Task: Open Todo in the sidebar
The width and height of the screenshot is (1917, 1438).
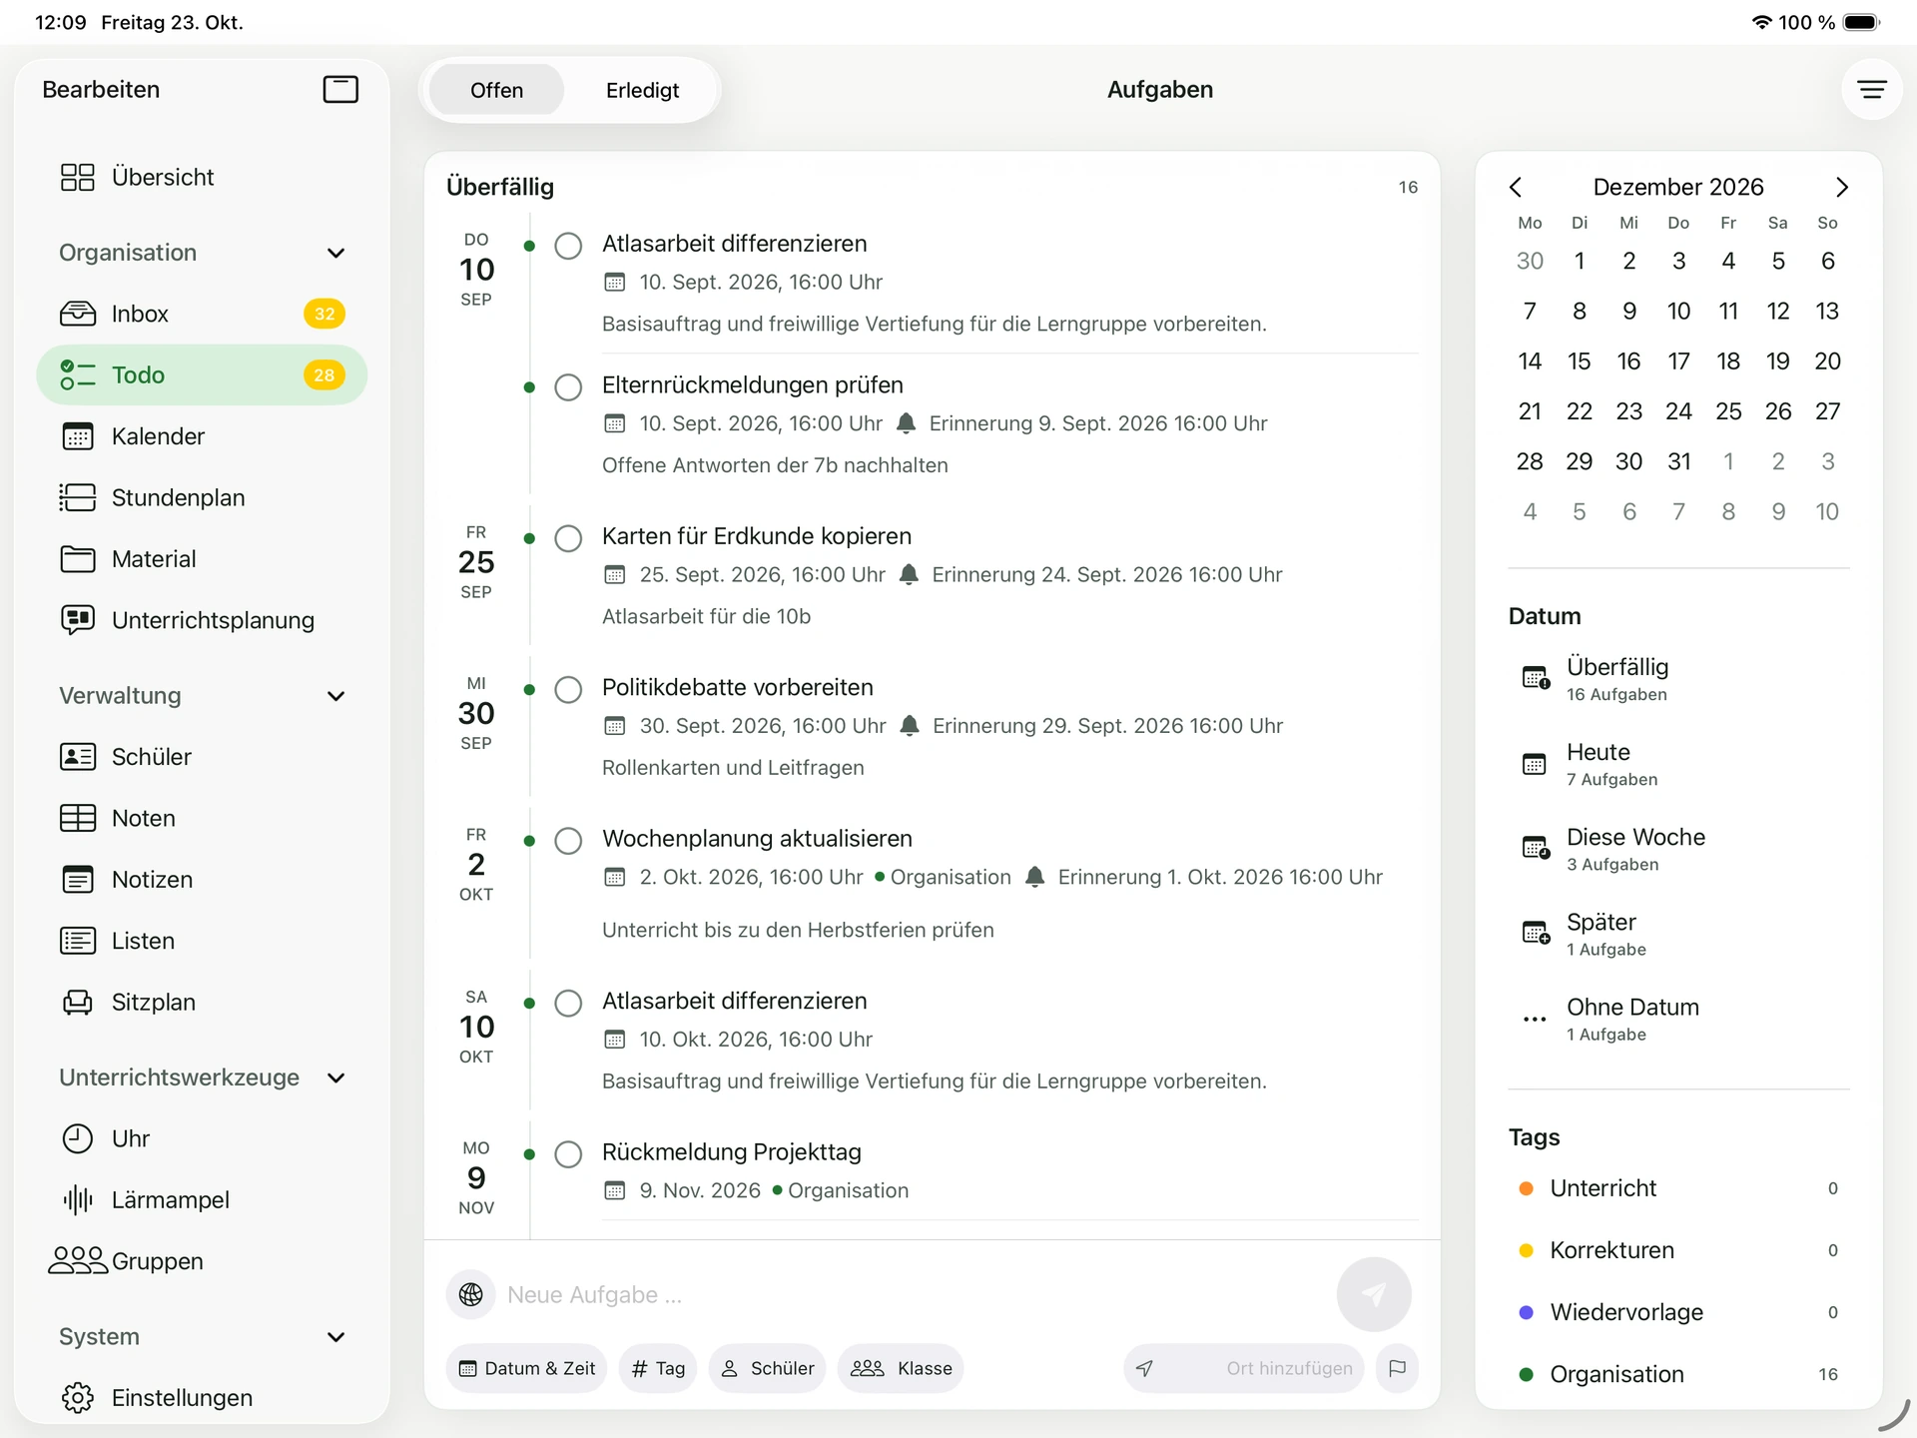Action: (202, 375)
